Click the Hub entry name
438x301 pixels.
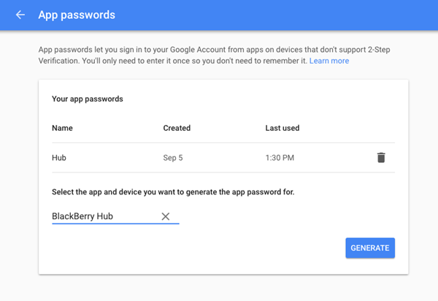[x=59, y=158]
